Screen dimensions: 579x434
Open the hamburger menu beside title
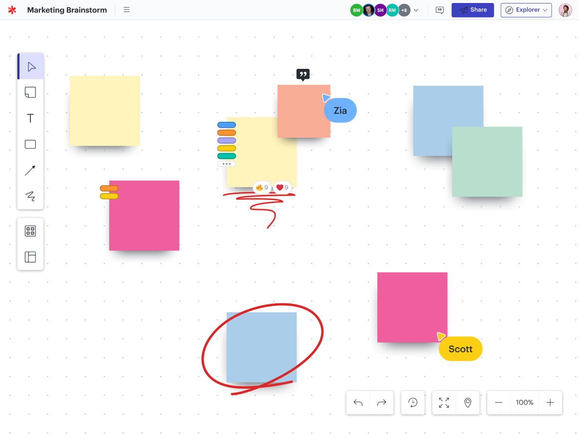[x=127, y=10]
